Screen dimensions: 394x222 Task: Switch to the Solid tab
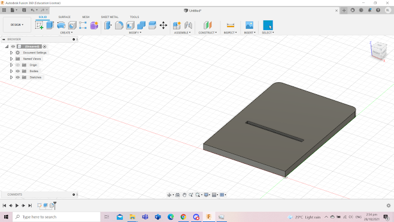[x=43, y=17]
